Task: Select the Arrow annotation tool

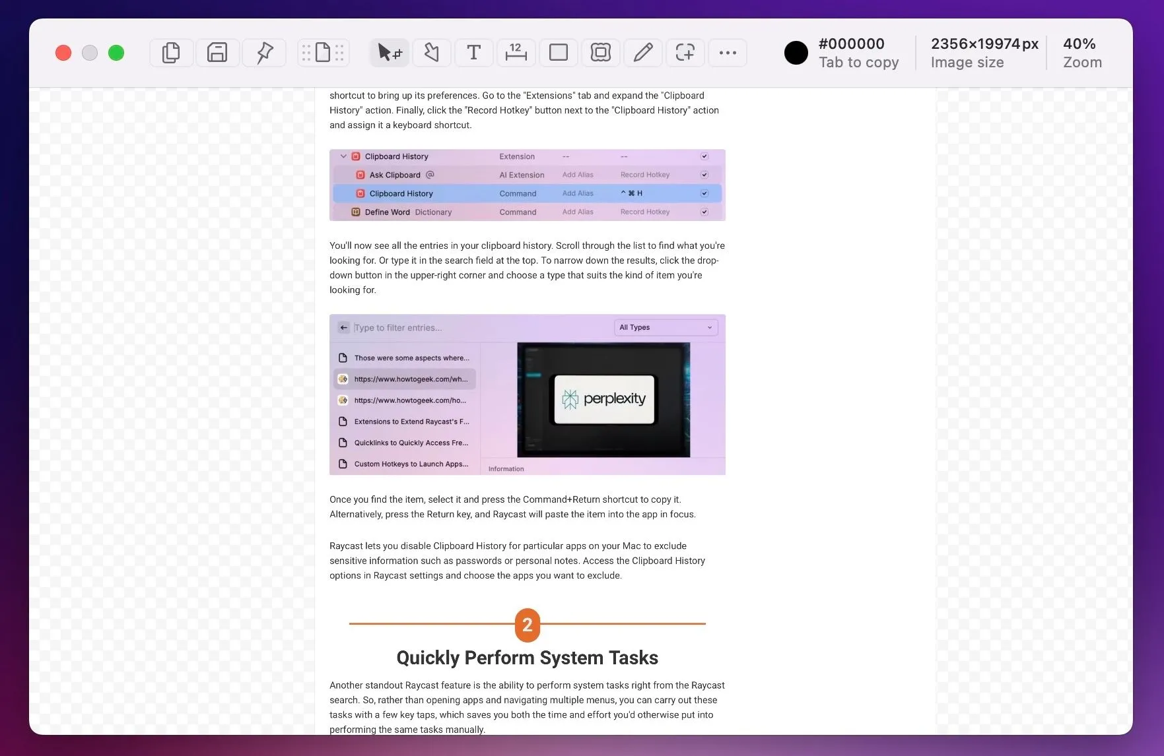Action: (431, 52)
